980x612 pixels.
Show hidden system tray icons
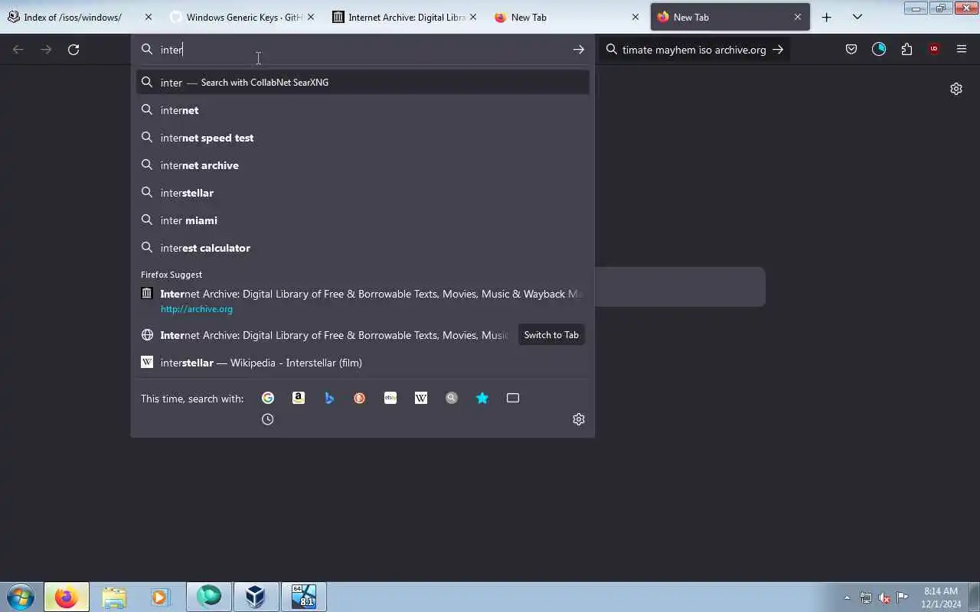click(847, 597)
